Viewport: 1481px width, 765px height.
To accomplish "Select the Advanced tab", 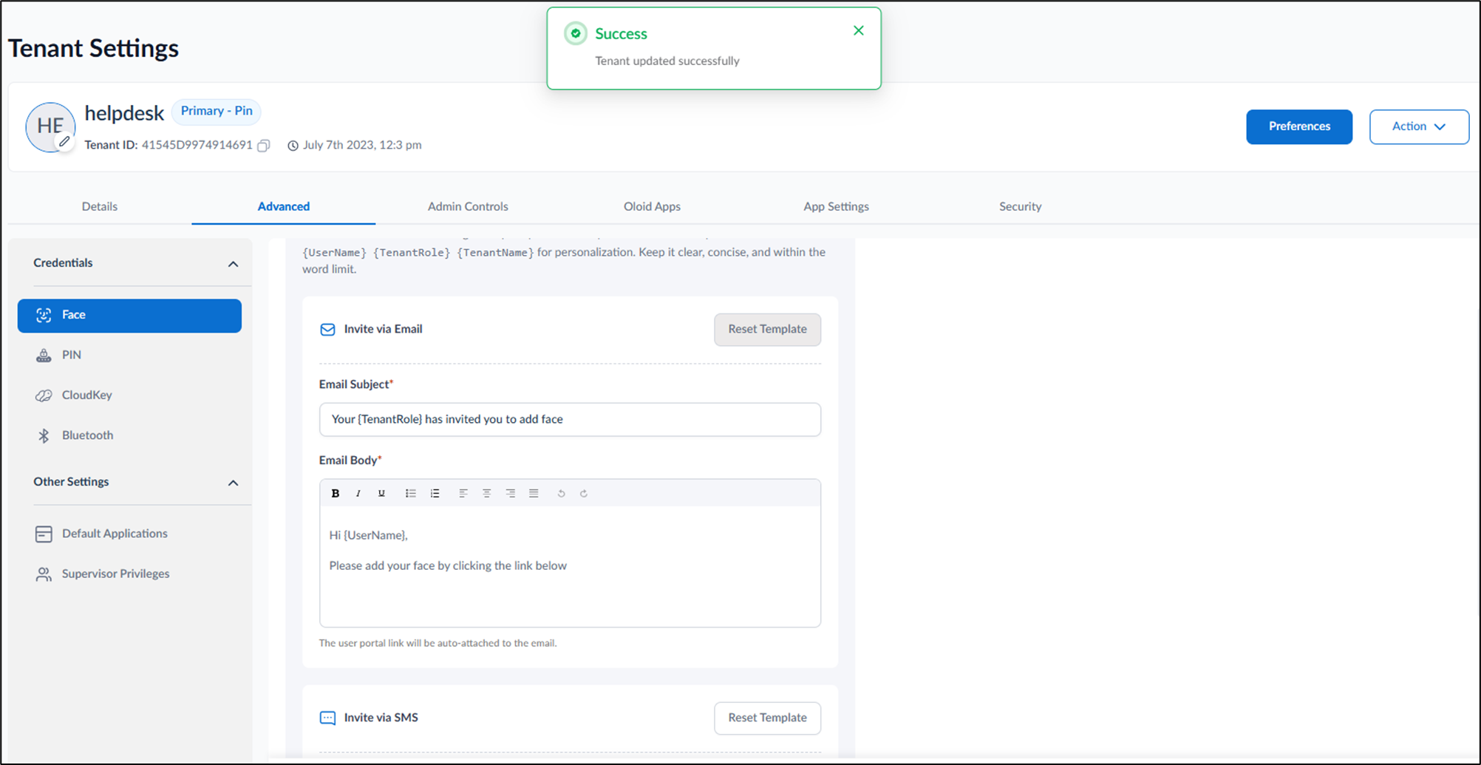I will (284, 206).
